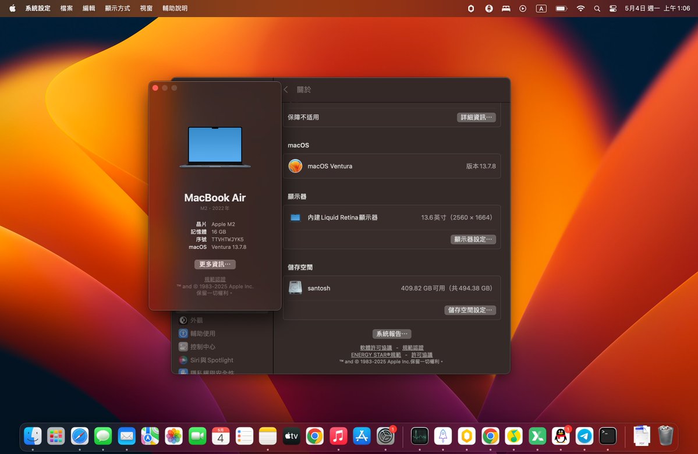This screenshot has height=454, width=698.
Task: Go back using the chevron beside 關於
Action: point(286,90)
